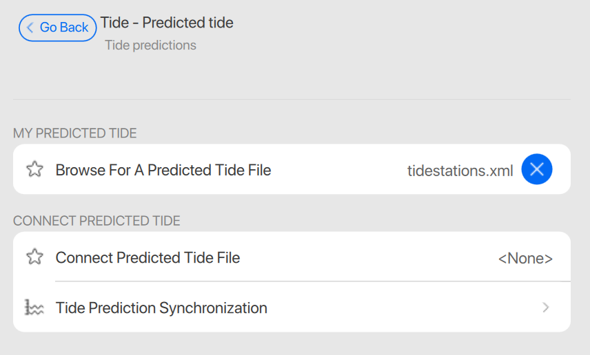Click the 'Tide - Predicted tide' page title

point(167,23)
